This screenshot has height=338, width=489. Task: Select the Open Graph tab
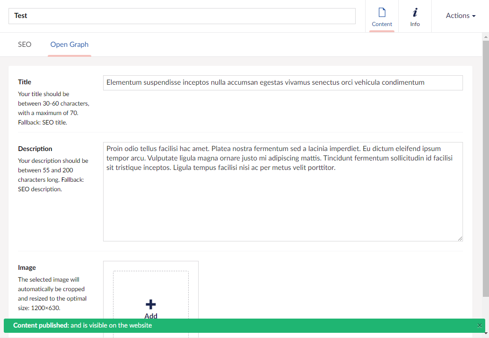point(69,44)
